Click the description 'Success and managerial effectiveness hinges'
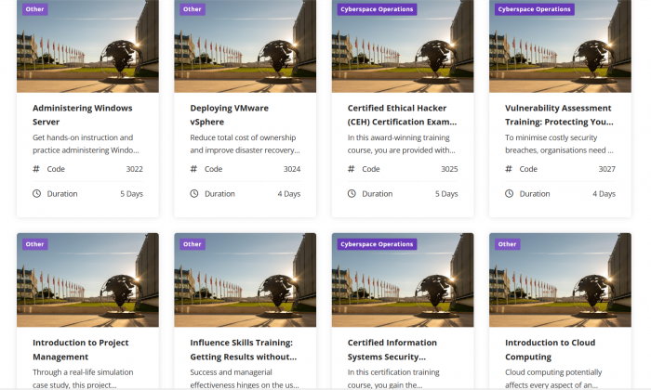The image size is (651, 390). tap(245, 379)
